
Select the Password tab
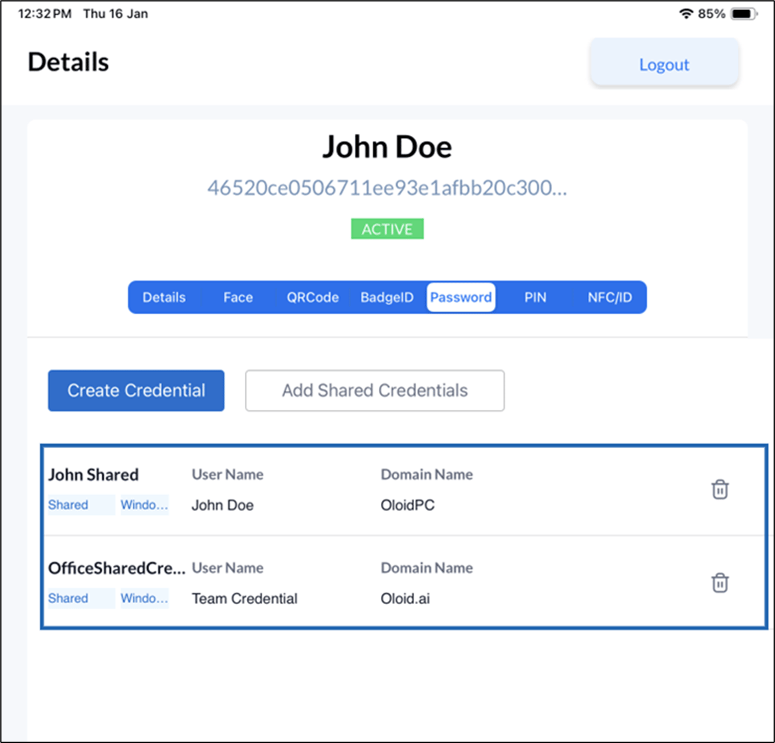pyautogui.click(x=460, y=298)
